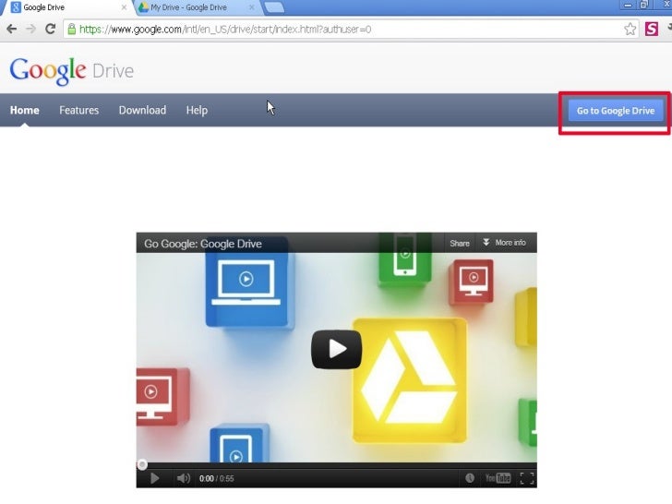The image size is (672, 504).
Task: Click the 0:00 / 0:55 time display
Action: coord(216,478)
